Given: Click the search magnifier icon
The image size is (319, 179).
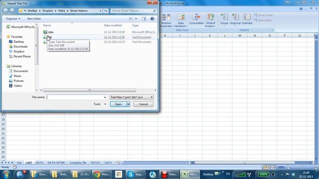Looking at the screenshot, I should [x=155, y=11].
